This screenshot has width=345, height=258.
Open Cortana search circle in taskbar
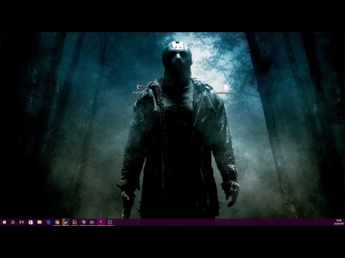tap(13, 222)
